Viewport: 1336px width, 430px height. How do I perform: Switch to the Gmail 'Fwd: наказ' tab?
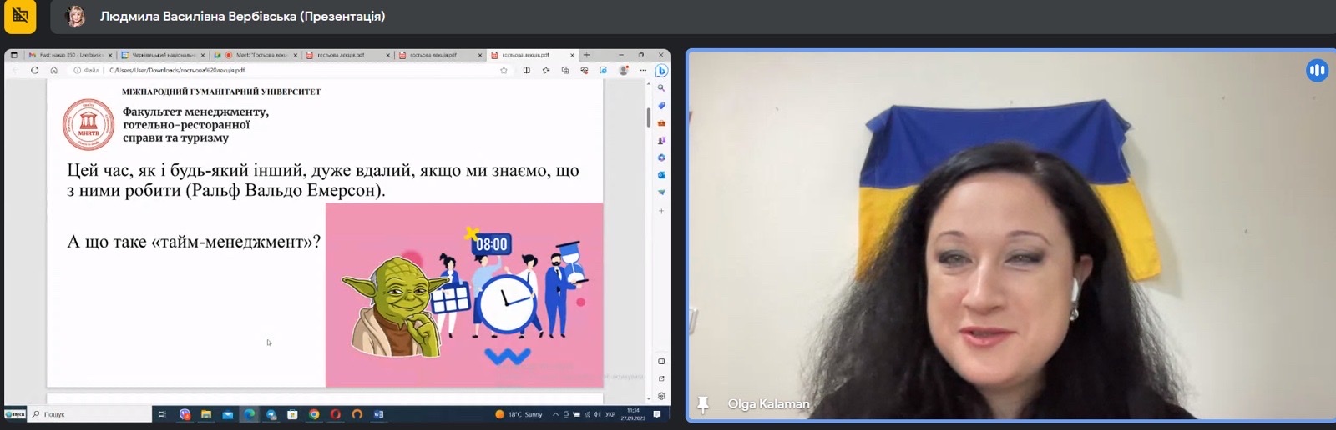point(70,55)
